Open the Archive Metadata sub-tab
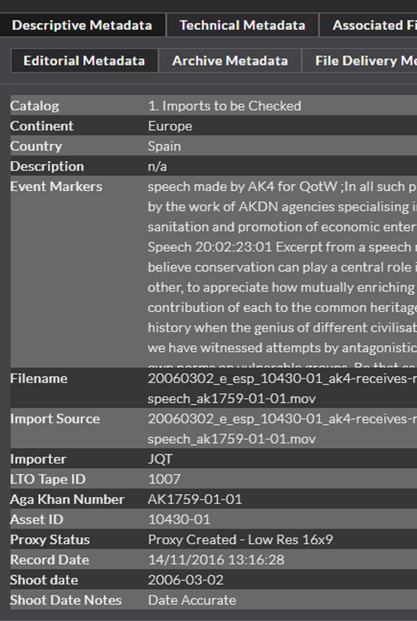This screenshot has height=621, width=417. [x=230, y=61]
